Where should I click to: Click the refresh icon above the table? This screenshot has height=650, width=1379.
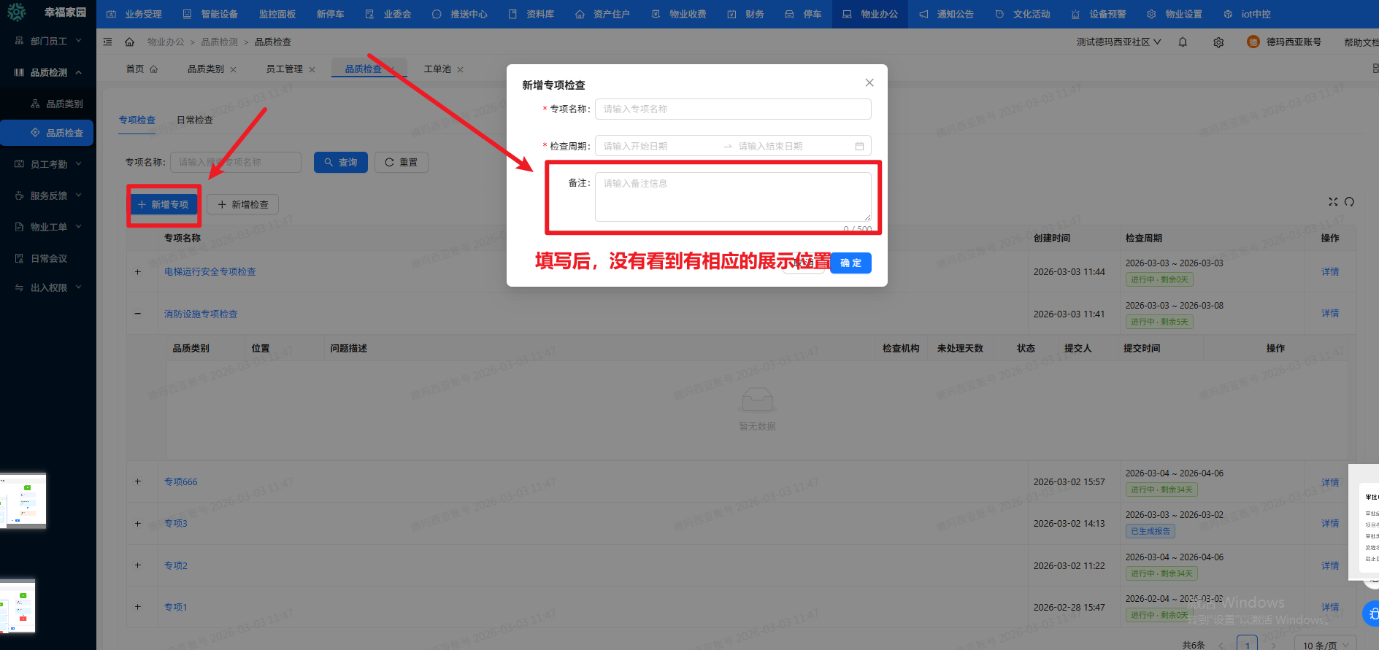[x=1349, y=202]
